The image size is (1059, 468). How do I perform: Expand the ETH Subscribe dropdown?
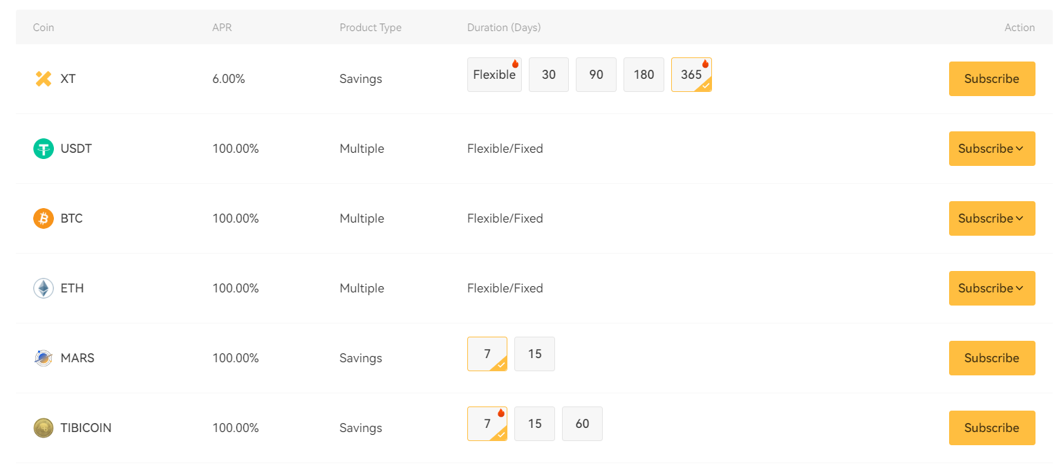pos(991,288)
